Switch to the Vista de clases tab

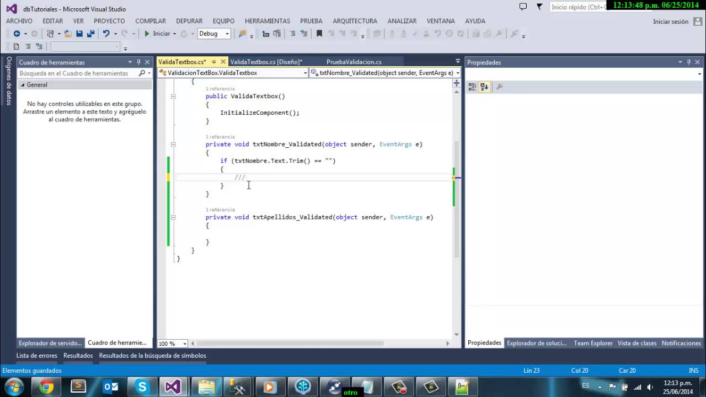637,343
